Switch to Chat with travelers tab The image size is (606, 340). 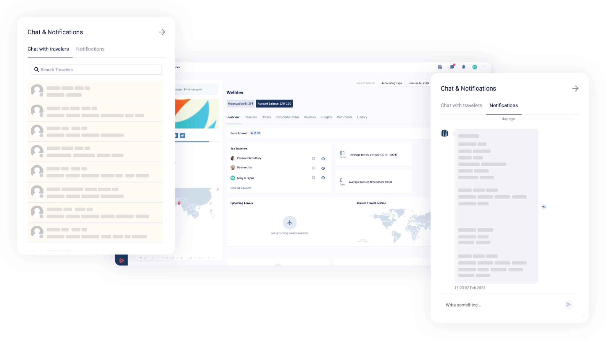click(461, 105)
